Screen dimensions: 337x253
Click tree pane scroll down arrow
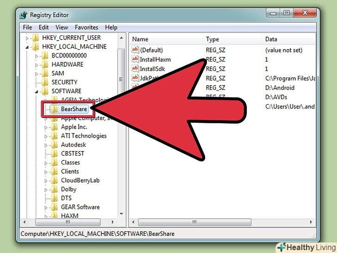(121, 214)
